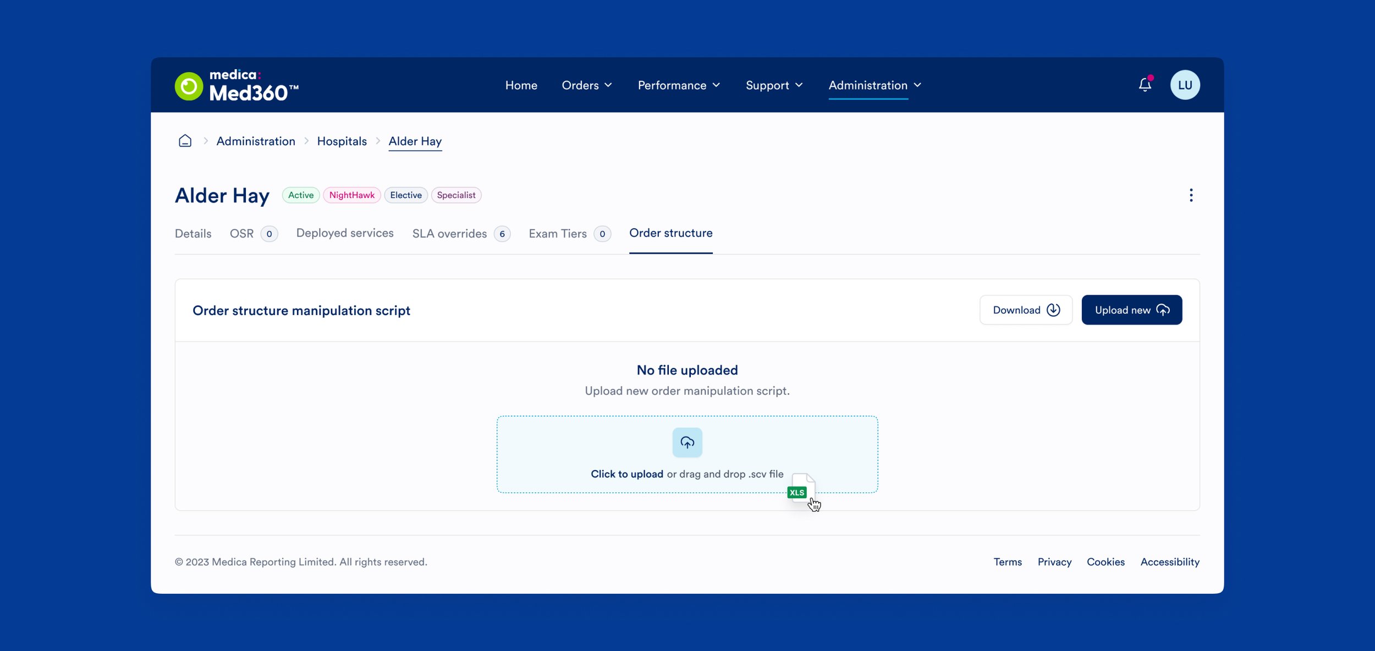The width and height of the screenshot is (1375, 651).
Task: Click the XLS file icon
Action: [801, 487]
